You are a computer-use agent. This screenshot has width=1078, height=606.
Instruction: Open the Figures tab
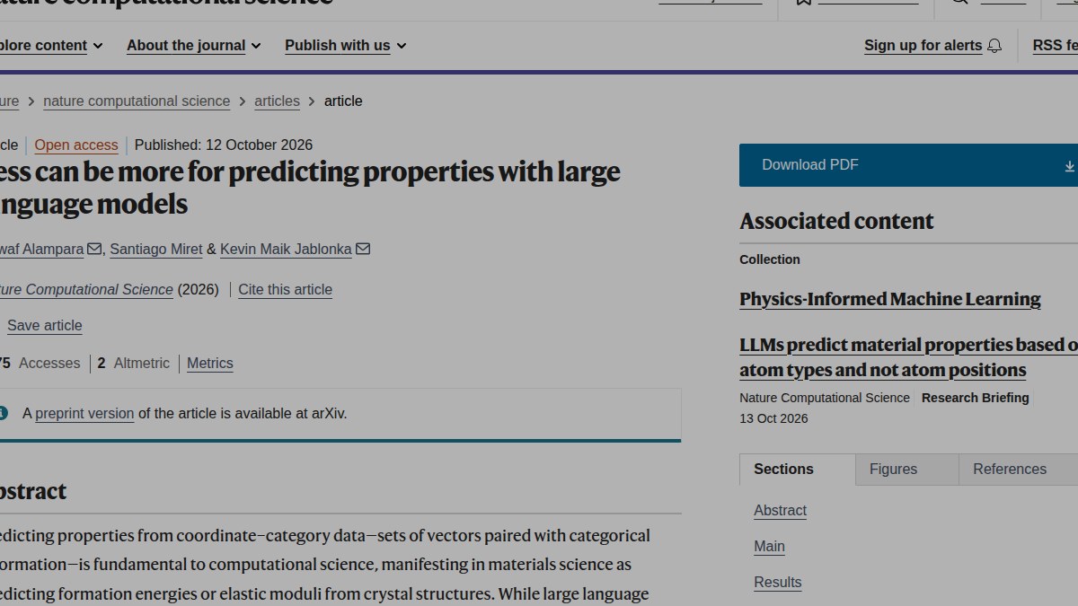pos(907,470)
